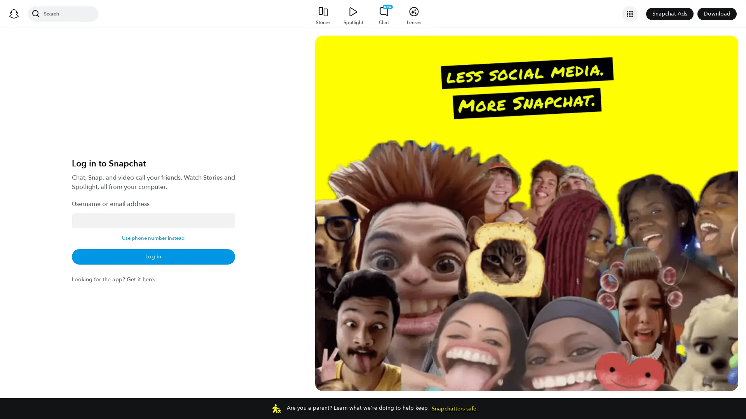Click the Download button
This screenshot has width=746, height=419.
(x=717, y=14)
